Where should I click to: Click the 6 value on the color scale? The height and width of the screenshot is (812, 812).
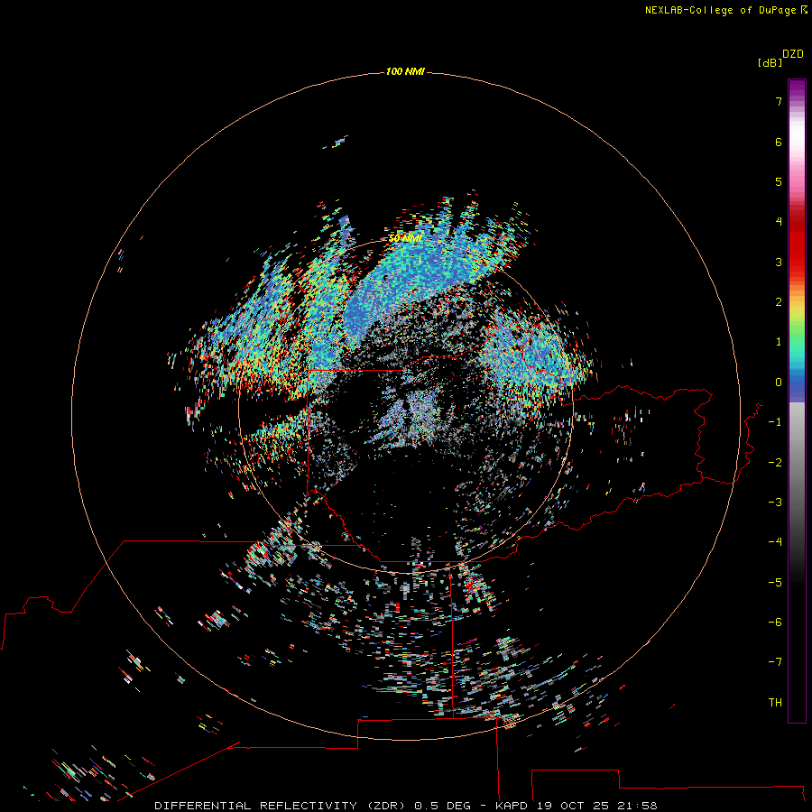779,142
